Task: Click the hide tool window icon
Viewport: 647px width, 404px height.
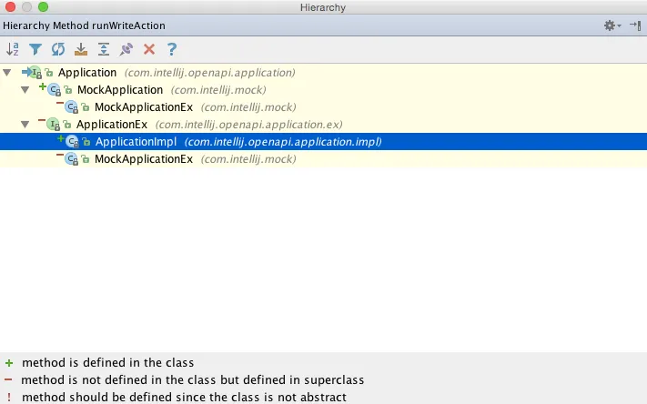Action: 635,25
